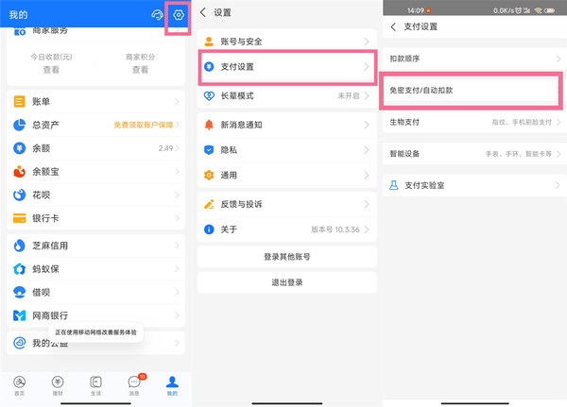Viewport: 567px width, 407px height.
Task: Expand 账单 row chevron
Action: (177, 102)
